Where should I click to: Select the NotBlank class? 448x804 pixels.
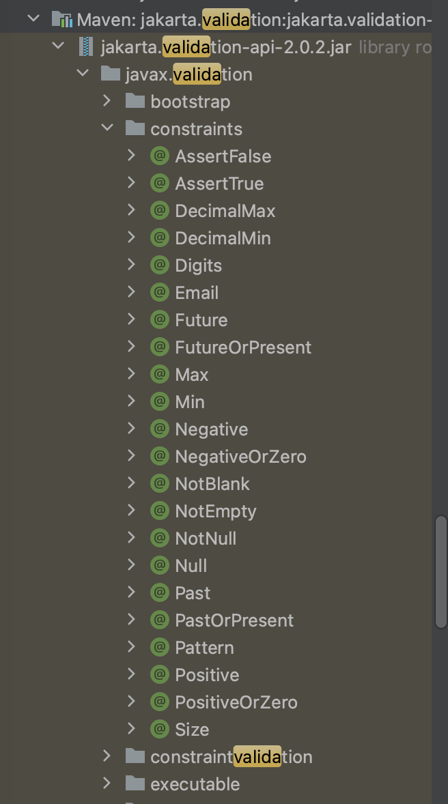pyautogui.click(x=212, y=484)
